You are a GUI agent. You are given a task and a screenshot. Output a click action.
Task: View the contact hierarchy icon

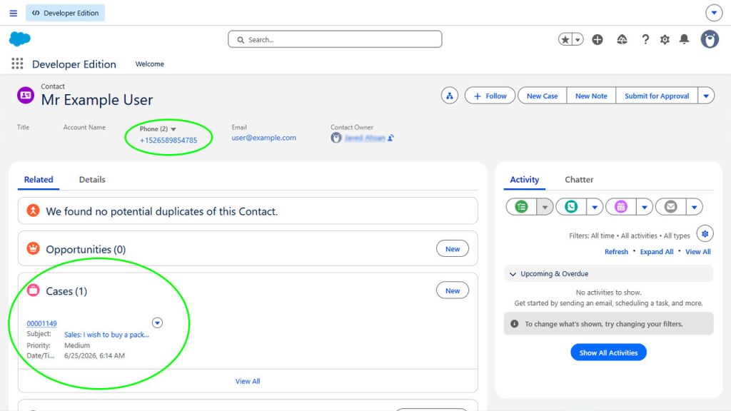coord(450,96)
